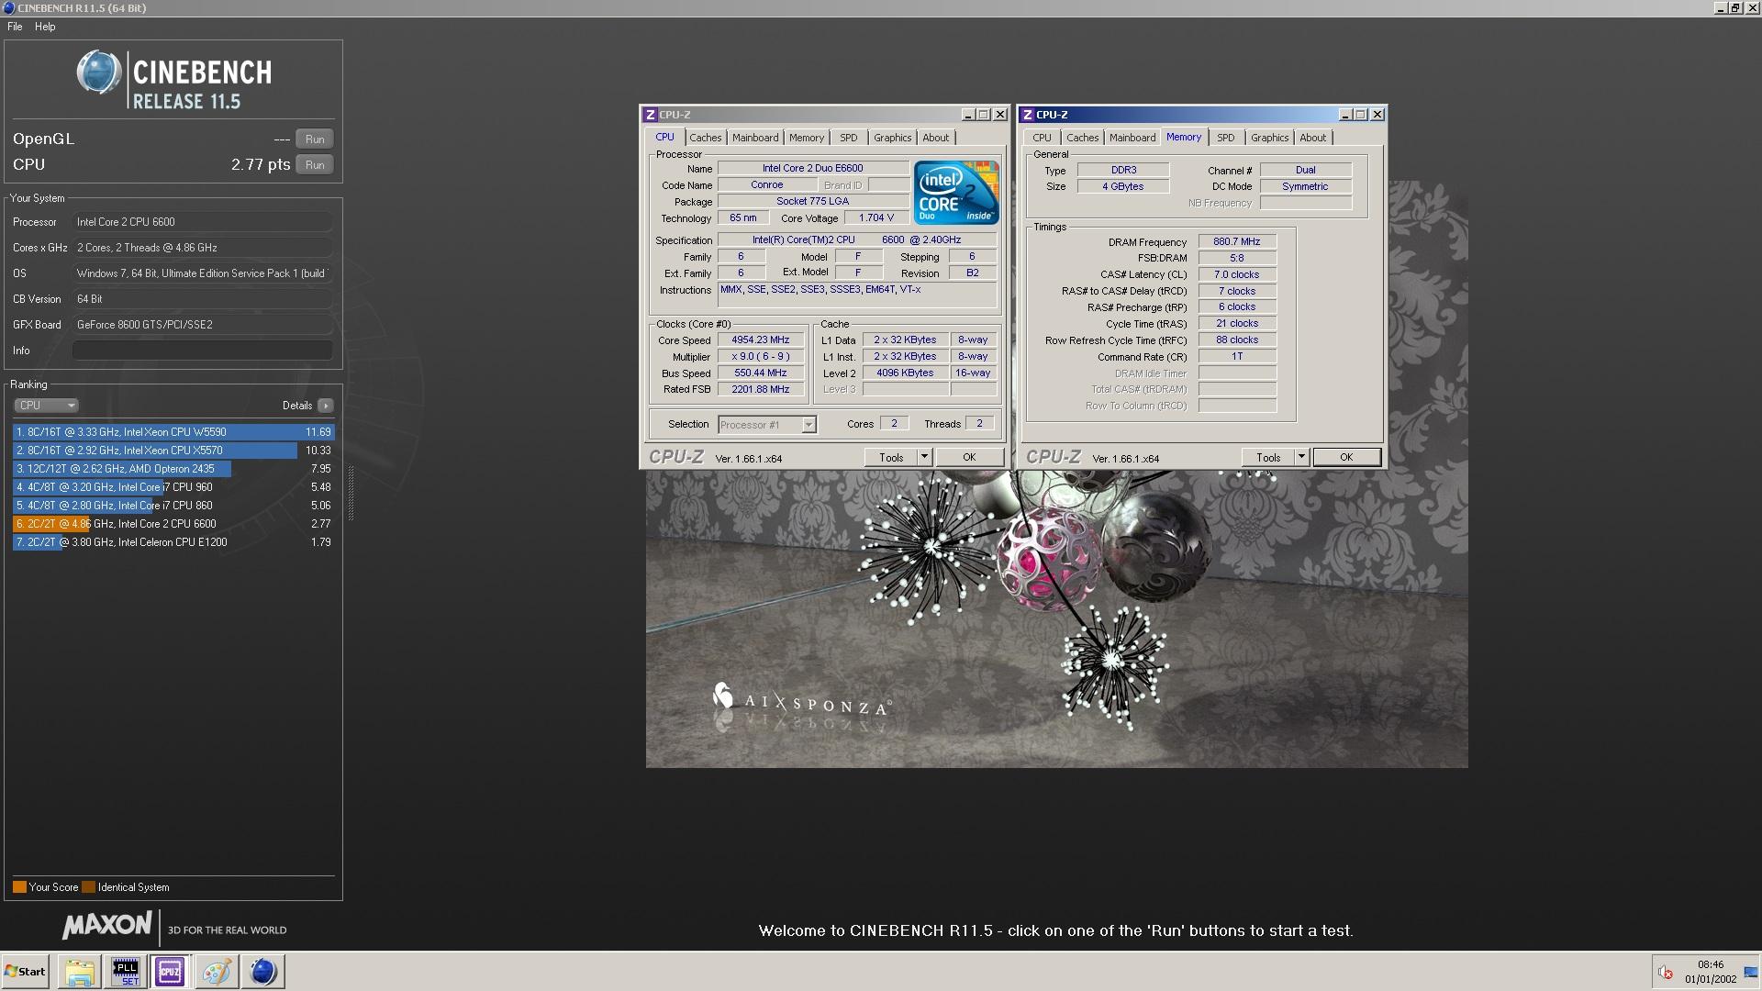
Task: Click the Bus Speed value 550.44 MHz
Action: (x=760, y=373)
